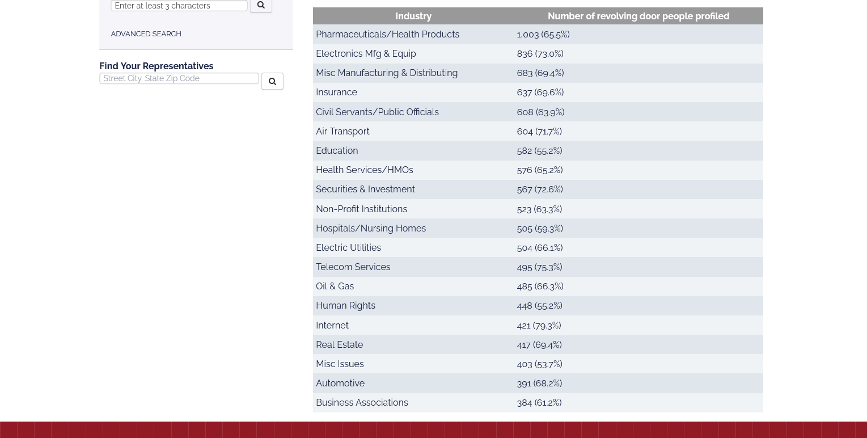Click the 'Number of revolving door people profiled' header

(638, 16)
